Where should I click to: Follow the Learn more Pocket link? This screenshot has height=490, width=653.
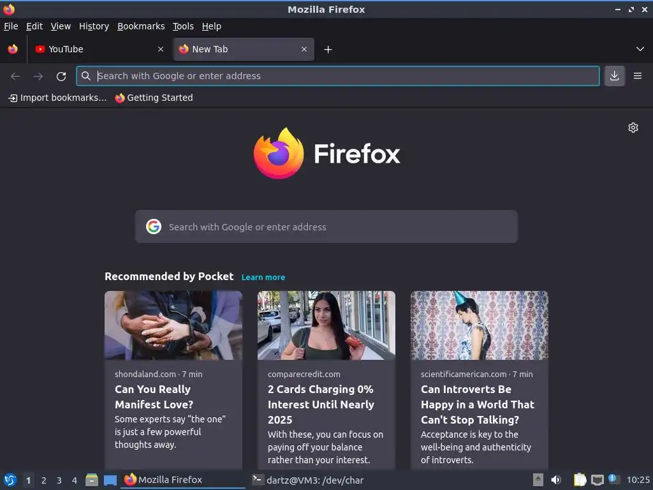coord(263,277)
